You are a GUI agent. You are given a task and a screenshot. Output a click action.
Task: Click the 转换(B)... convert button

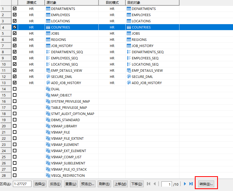[206, 184]
